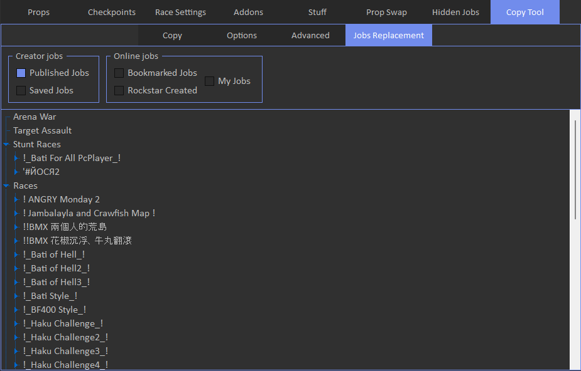Select the !_Bati of Hell2_! job
Image resolution: width=581 pixels, height=371 pixels.
pyautogui.click(x=57, y=268)
